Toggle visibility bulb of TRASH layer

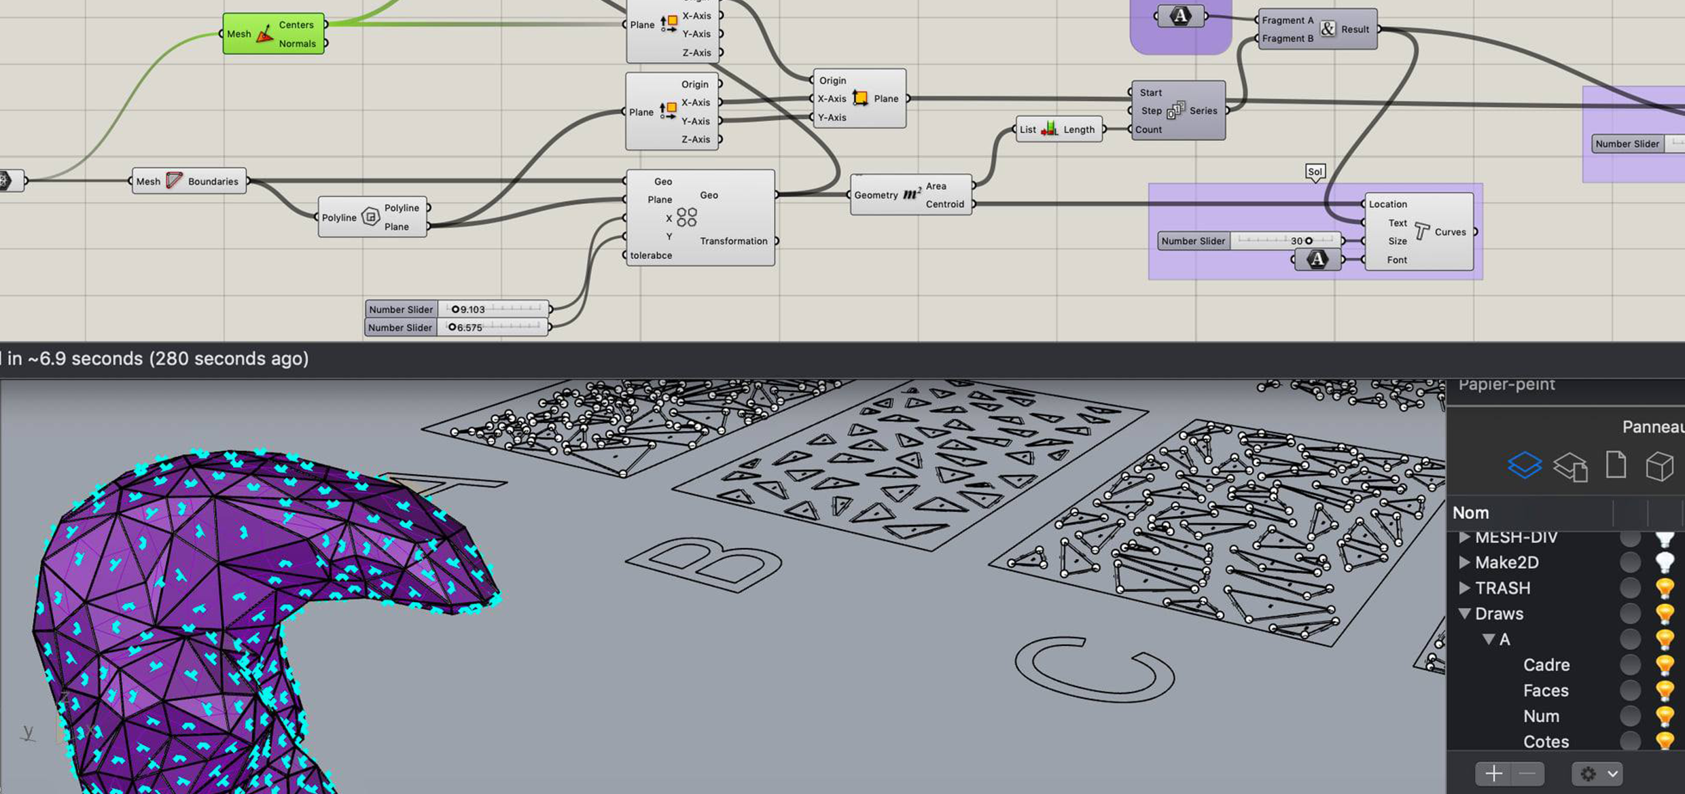click(x=1664, y=588)
